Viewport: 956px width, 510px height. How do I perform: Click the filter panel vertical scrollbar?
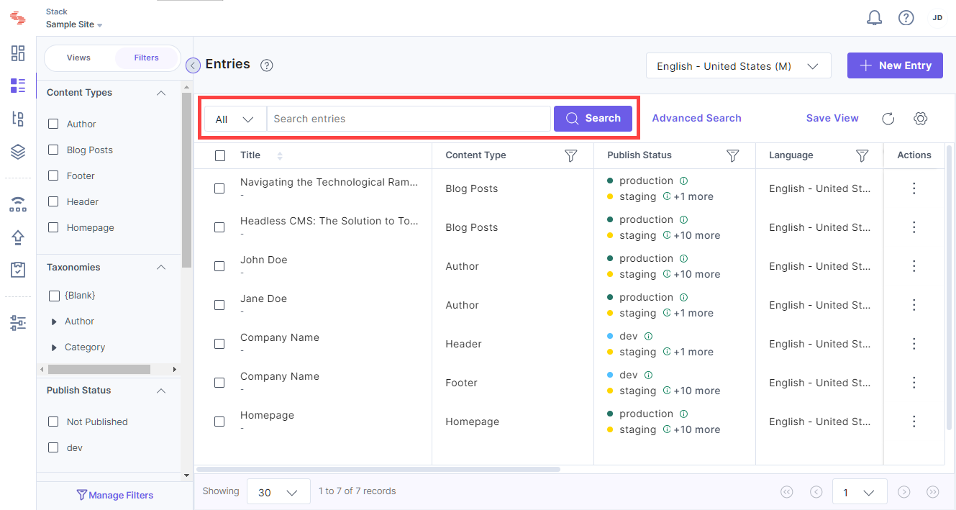[186, 180]
